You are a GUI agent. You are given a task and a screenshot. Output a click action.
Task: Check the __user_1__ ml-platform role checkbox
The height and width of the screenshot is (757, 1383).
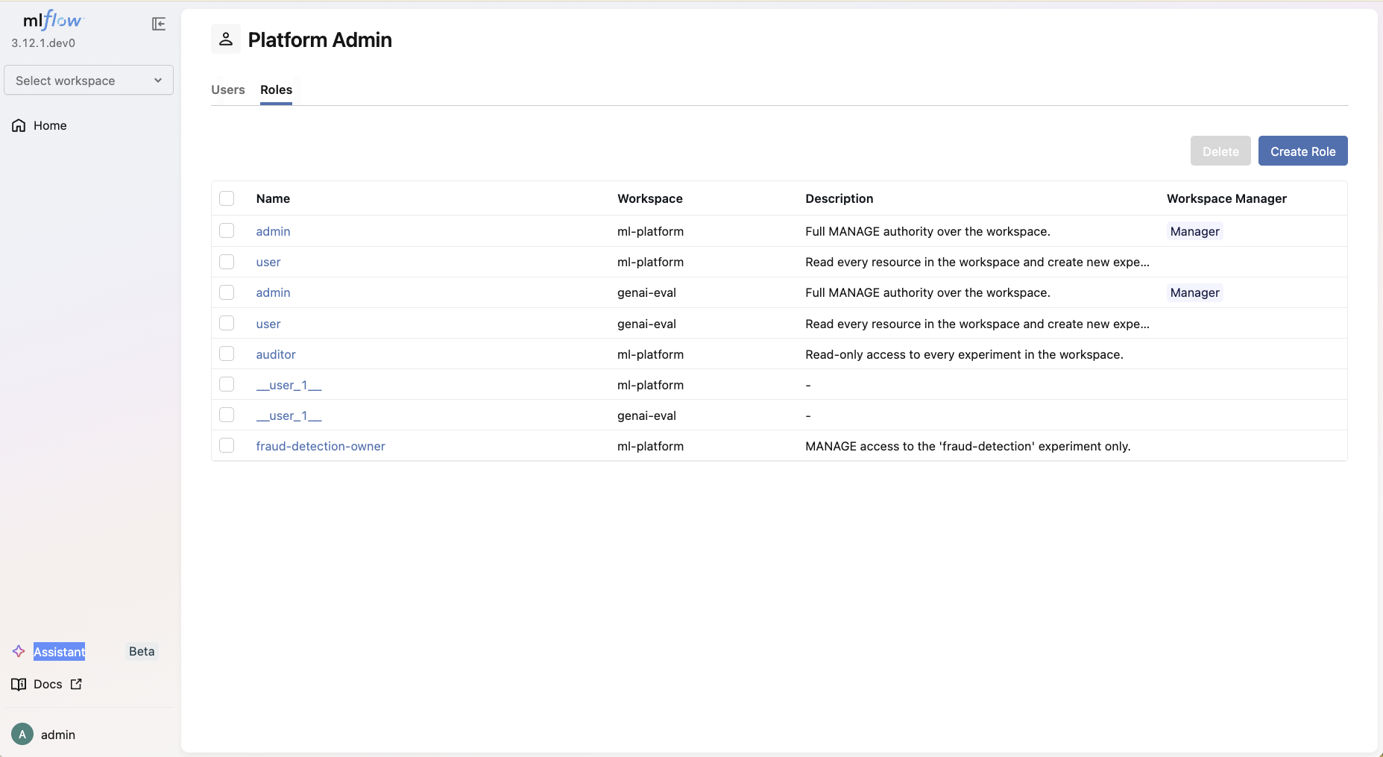(227, 384)
